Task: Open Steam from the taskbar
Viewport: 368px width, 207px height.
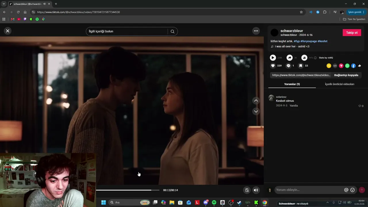Action: [239, 202]
